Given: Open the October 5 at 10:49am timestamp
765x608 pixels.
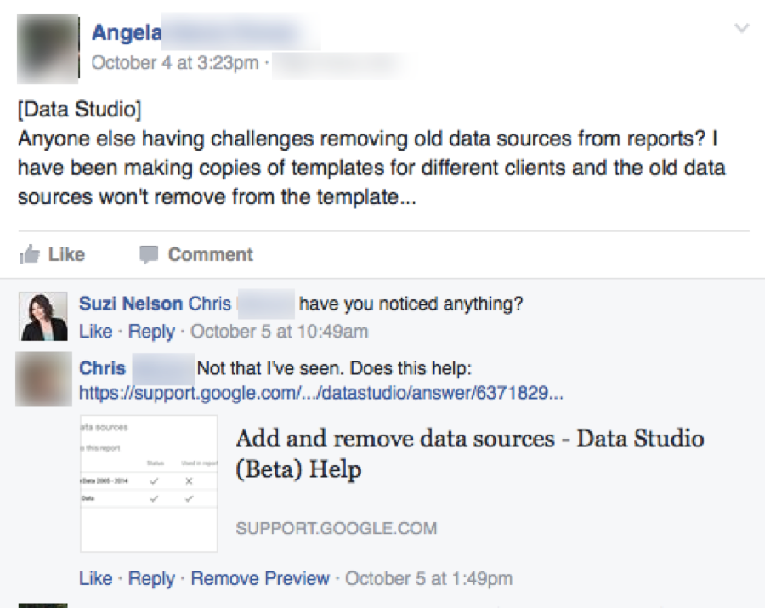Looking at the screenshot, I should (279, 332).
